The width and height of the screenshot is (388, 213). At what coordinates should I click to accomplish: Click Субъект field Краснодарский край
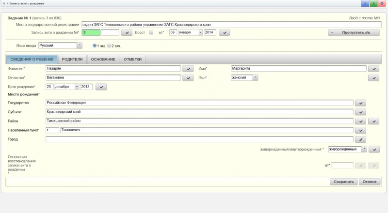click(x=199, y=112)
